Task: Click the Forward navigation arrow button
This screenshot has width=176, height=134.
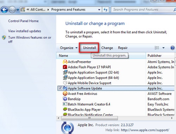Action: click(x=12, y=9)
